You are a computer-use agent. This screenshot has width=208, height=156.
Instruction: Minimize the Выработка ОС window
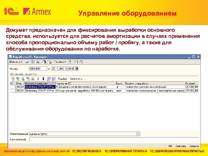tap(189, 57)
